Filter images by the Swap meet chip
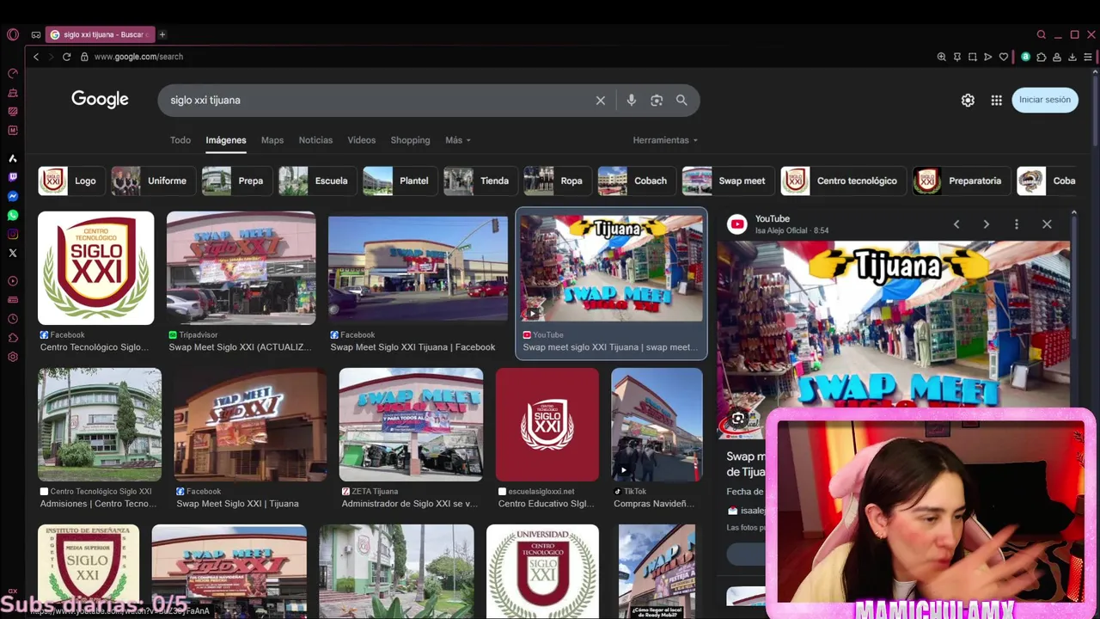 tap(727, 181)
